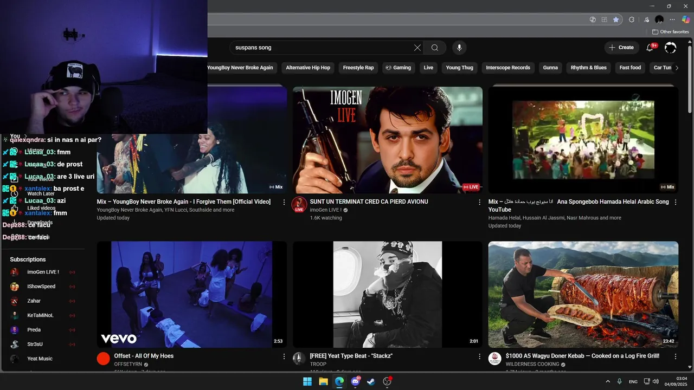Viewport: 694px width, 390px height.
Task: Show next category chips with arrow
Action: pos(676,68)
